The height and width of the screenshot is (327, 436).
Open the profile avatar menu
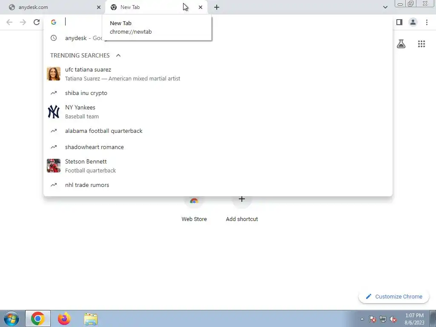tap(413, 22)
